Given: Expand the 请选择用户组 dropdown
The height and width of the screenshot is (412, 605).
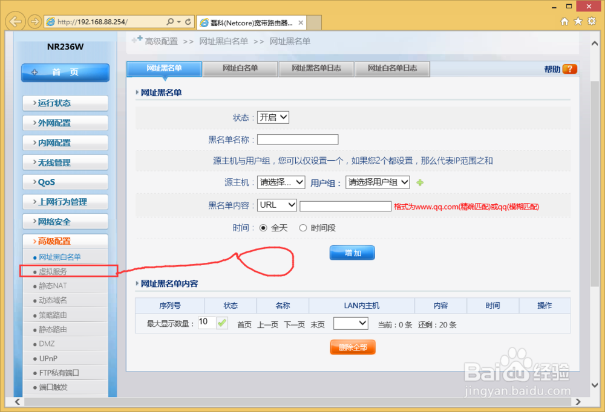Looking at the screenshot, I should click(x=378, y=182).
